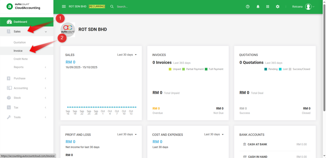Open Cost and Expenses Last 30 days dropdown
Viewport: 326px width, 158px height.
(214, 134)
